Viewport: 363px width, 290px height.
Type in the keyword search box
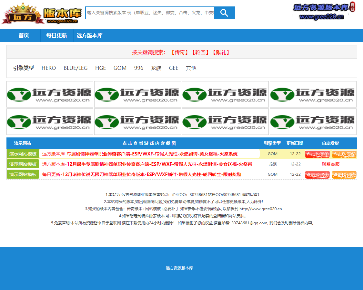coord(150,13)
